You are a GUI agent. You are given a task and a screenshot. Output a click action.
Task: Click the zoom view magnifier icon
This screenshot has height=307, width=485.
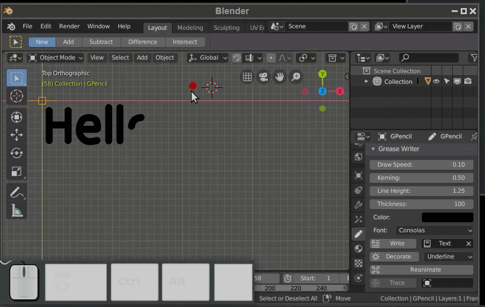[x=296, y=77]
